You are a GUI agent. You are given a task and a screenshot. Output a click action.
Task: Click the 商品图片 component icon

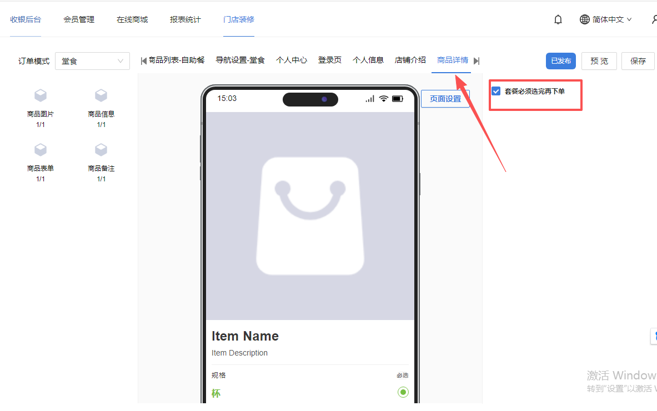point(41,96)
